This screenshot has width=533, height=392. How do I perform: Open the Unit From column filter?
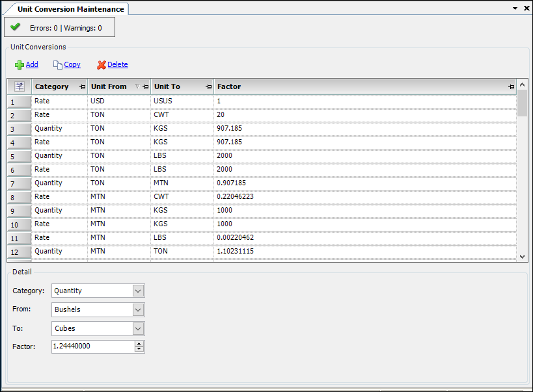click(x=138, y=86)
